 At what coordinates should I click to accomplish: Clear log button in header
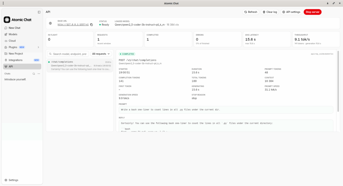pos(270,12)
